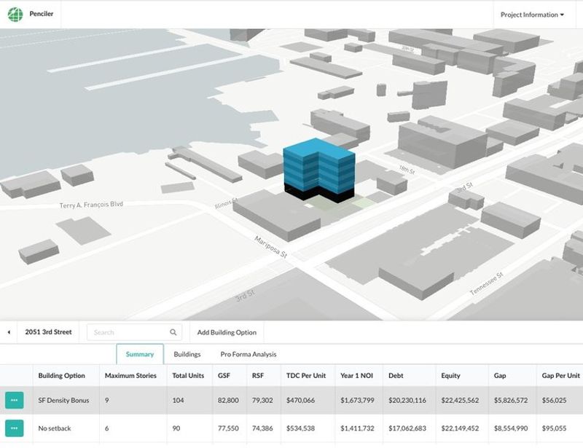Click the back arrow beside 2051 3rd Street
583x448 pixels.
coord(9,332)
